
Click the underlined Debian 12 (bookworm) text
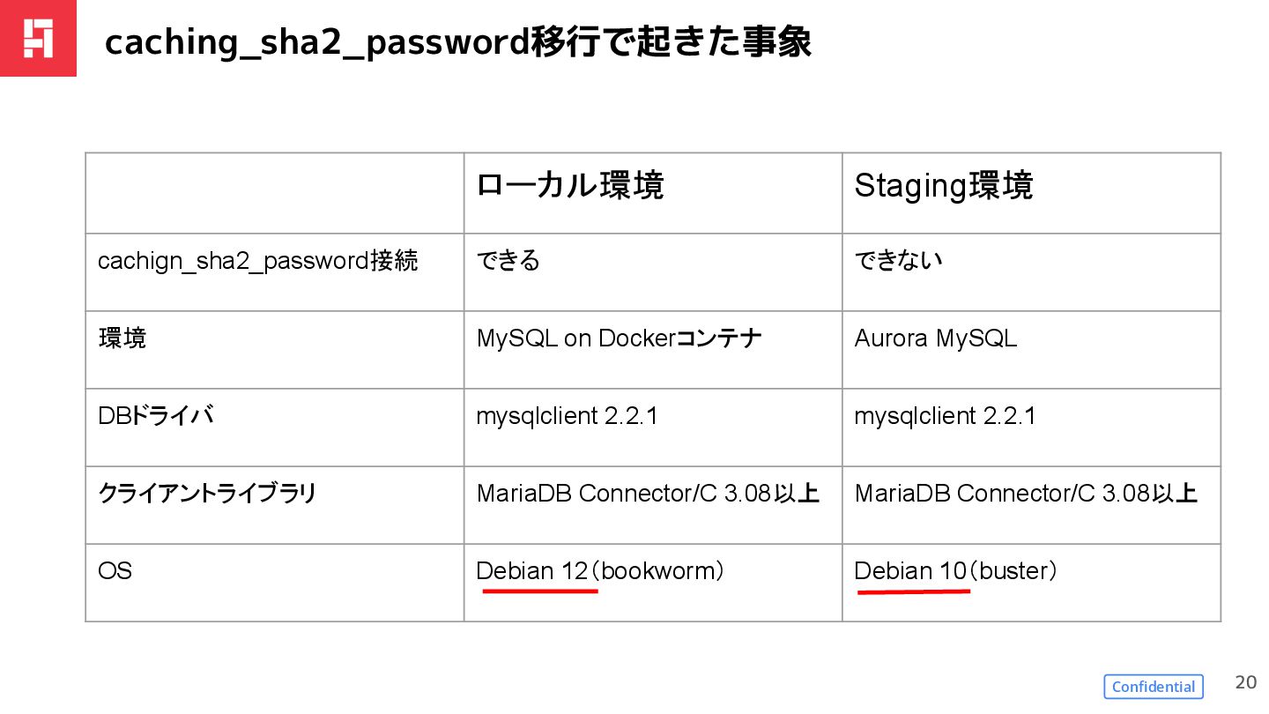click(599, 571)
